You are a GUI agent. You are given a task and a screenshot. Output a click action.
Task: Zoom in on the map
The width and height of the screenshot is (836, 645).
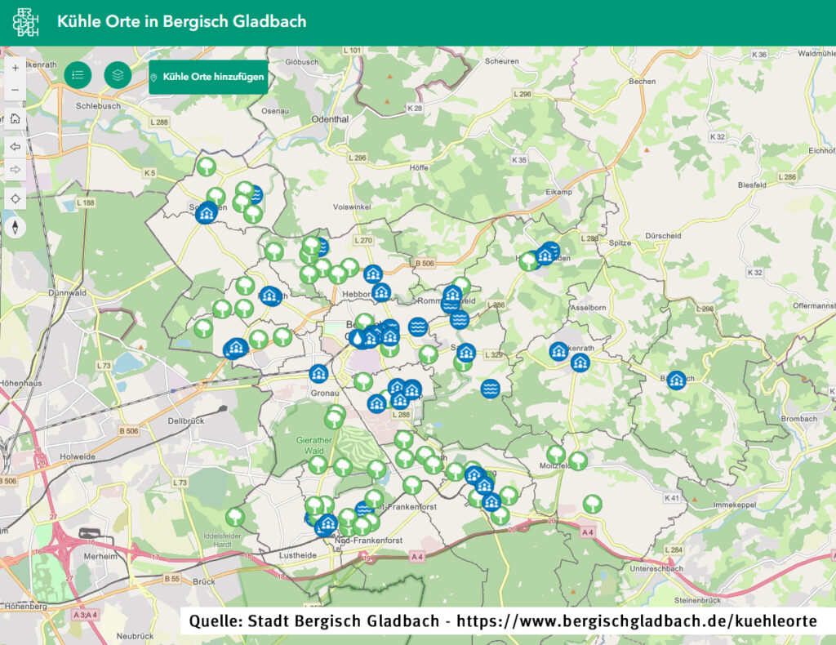click(15, 68)
